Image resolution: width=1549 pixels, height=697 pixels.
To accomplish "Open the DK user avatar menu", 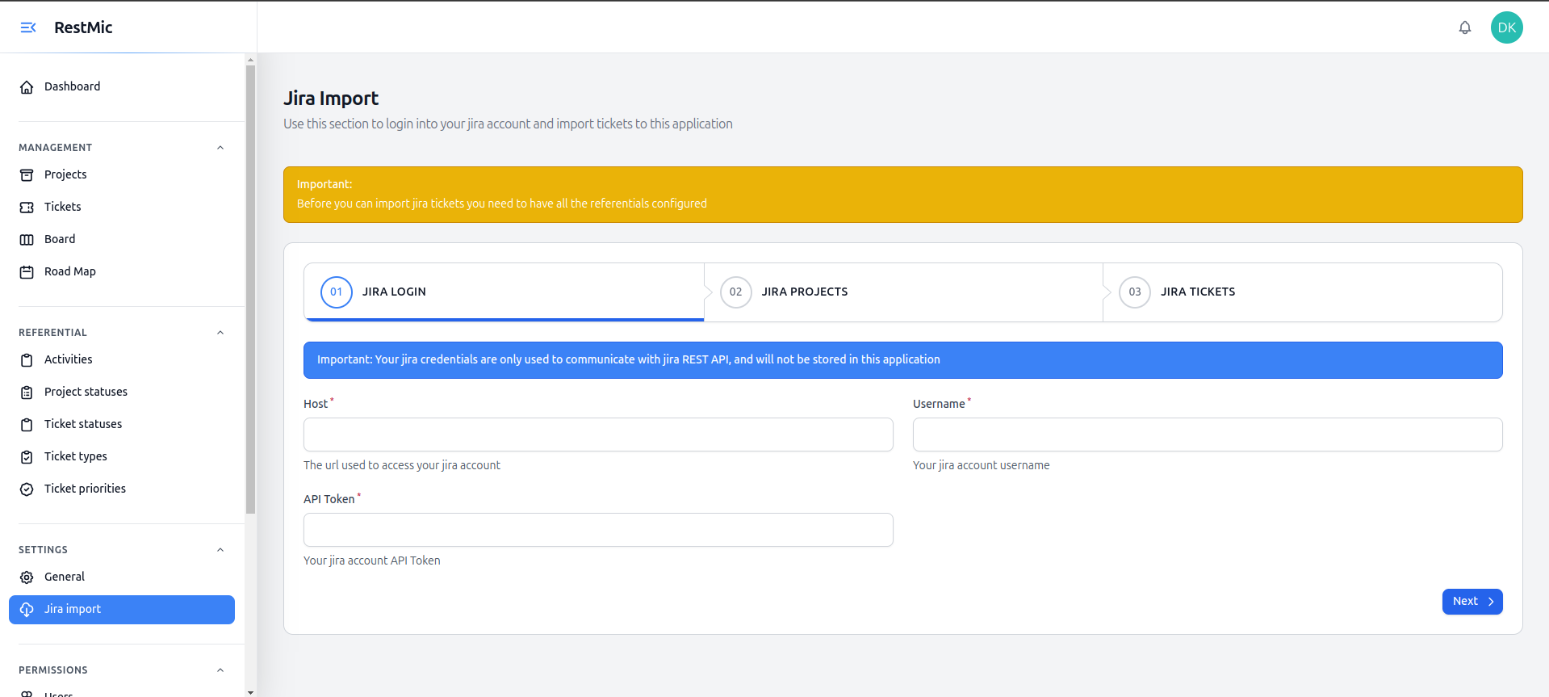I will coord(1506,27).
